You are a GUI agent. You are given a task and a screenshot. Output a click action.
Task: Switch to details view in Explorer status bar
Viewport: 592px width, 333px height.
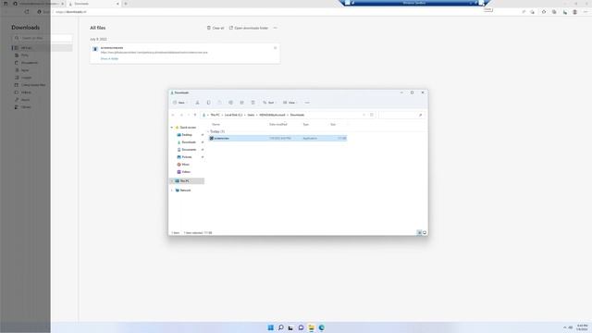coord(419,232)
